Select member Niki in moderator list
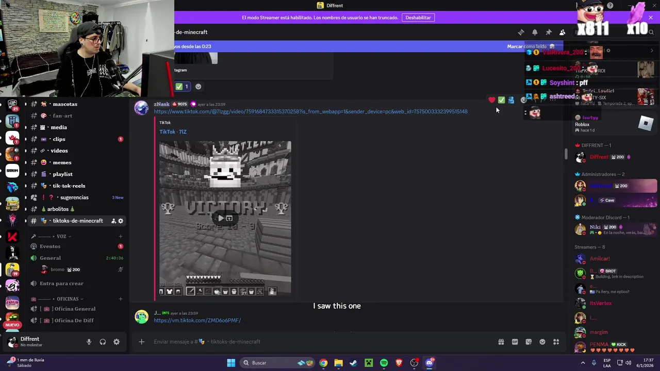Image resolution: width=660 pixels, height=371 pixels. [616, 229]
